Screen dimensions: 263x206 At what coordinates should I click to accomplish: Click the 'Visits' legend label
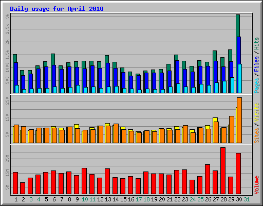(256, 112)
